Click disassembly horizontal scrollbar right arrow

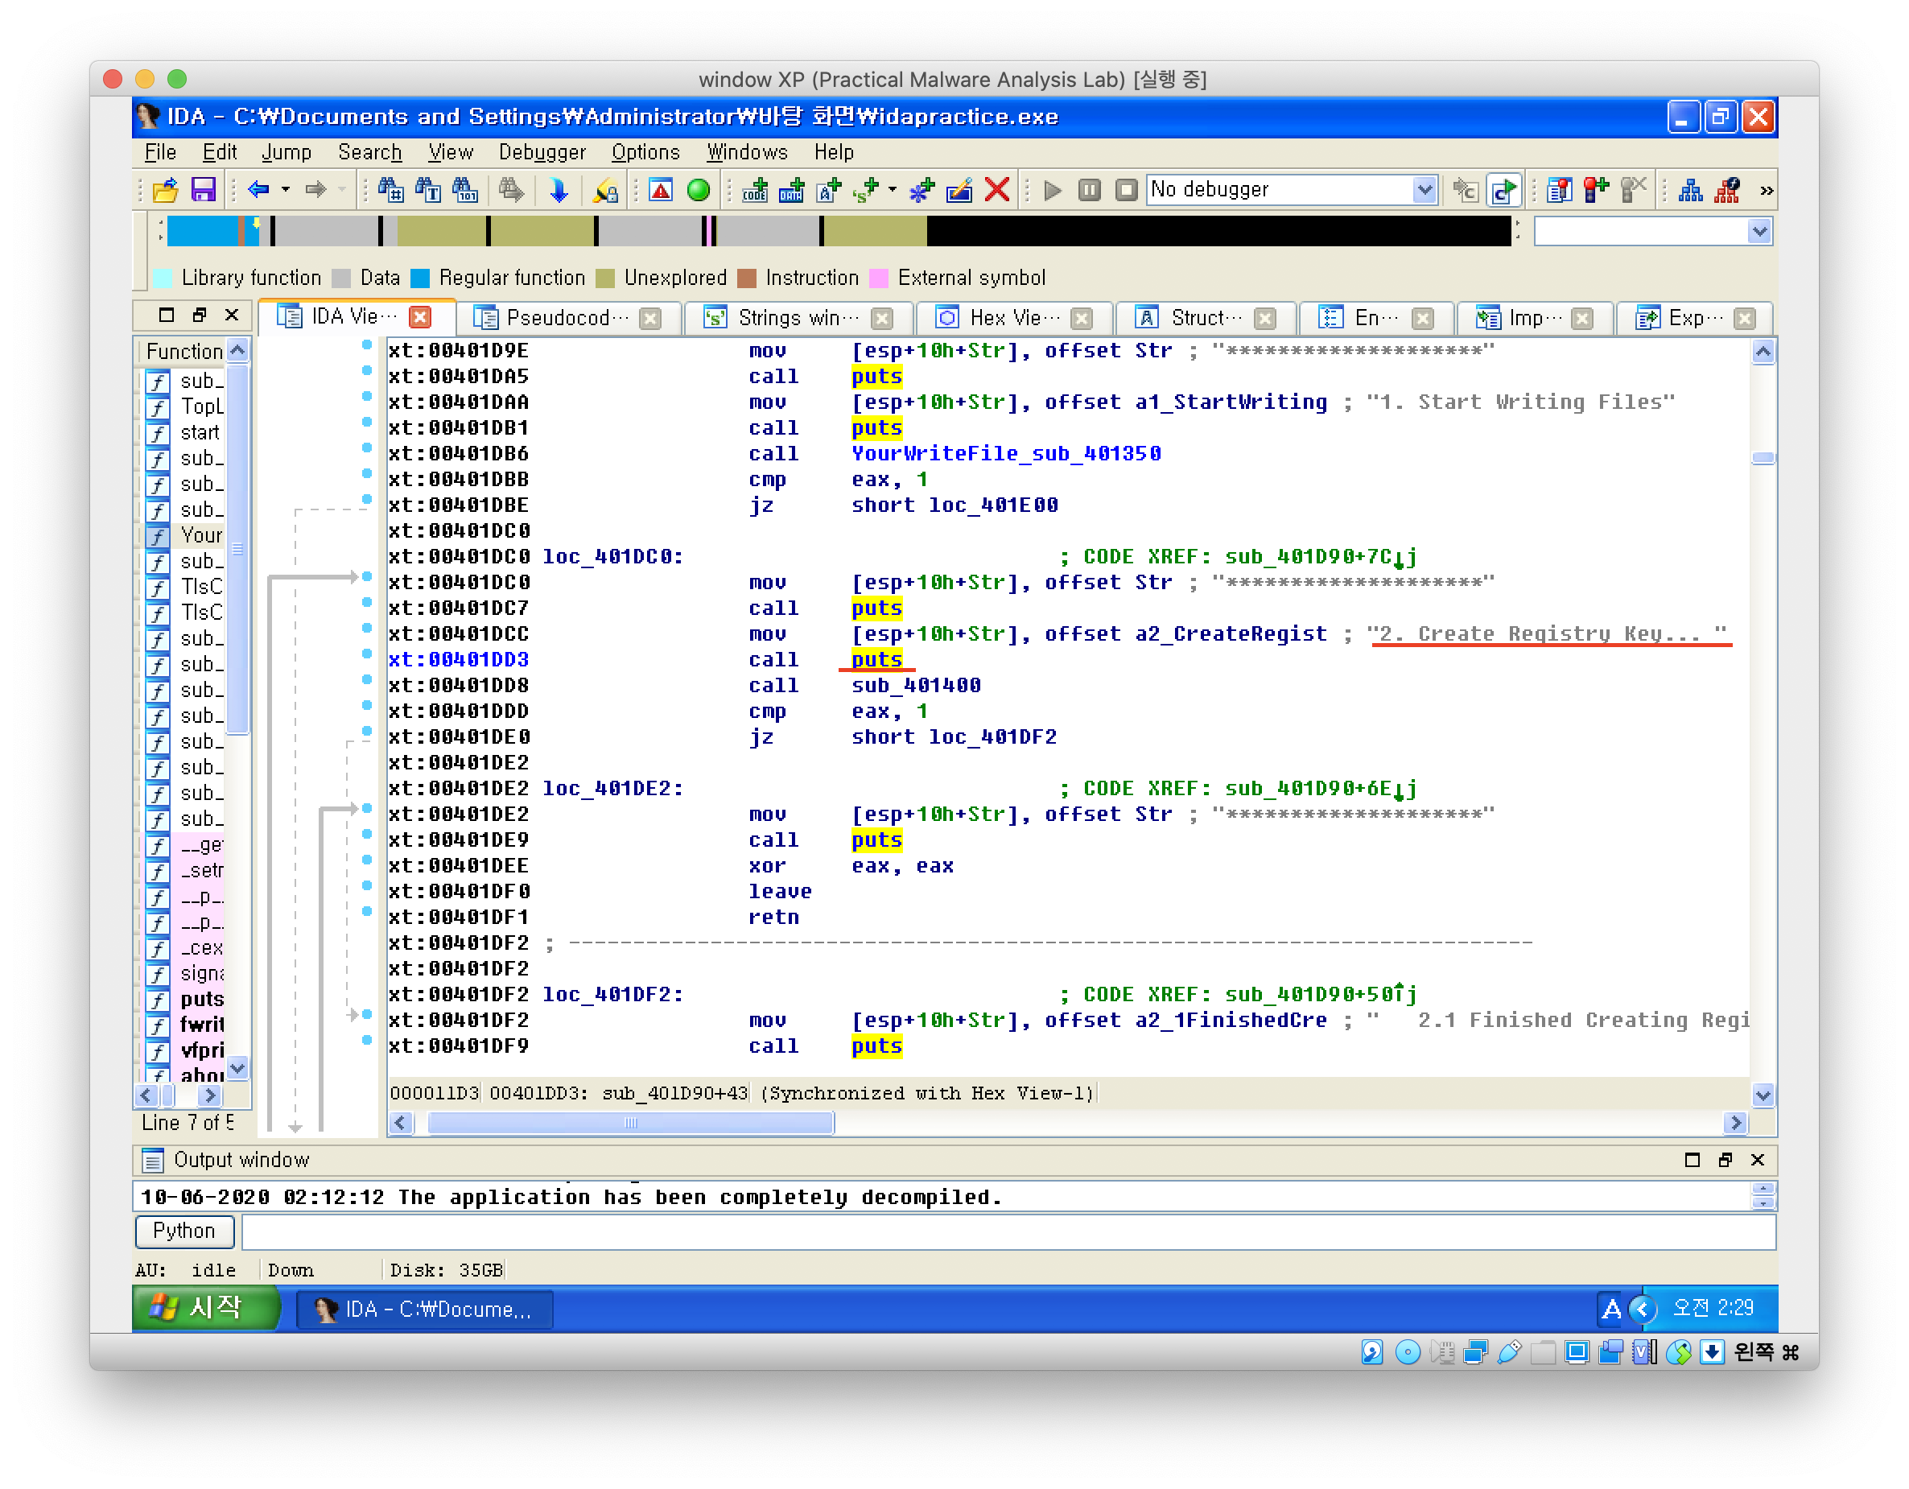pyautogui.click(x=1736, y=1123)
